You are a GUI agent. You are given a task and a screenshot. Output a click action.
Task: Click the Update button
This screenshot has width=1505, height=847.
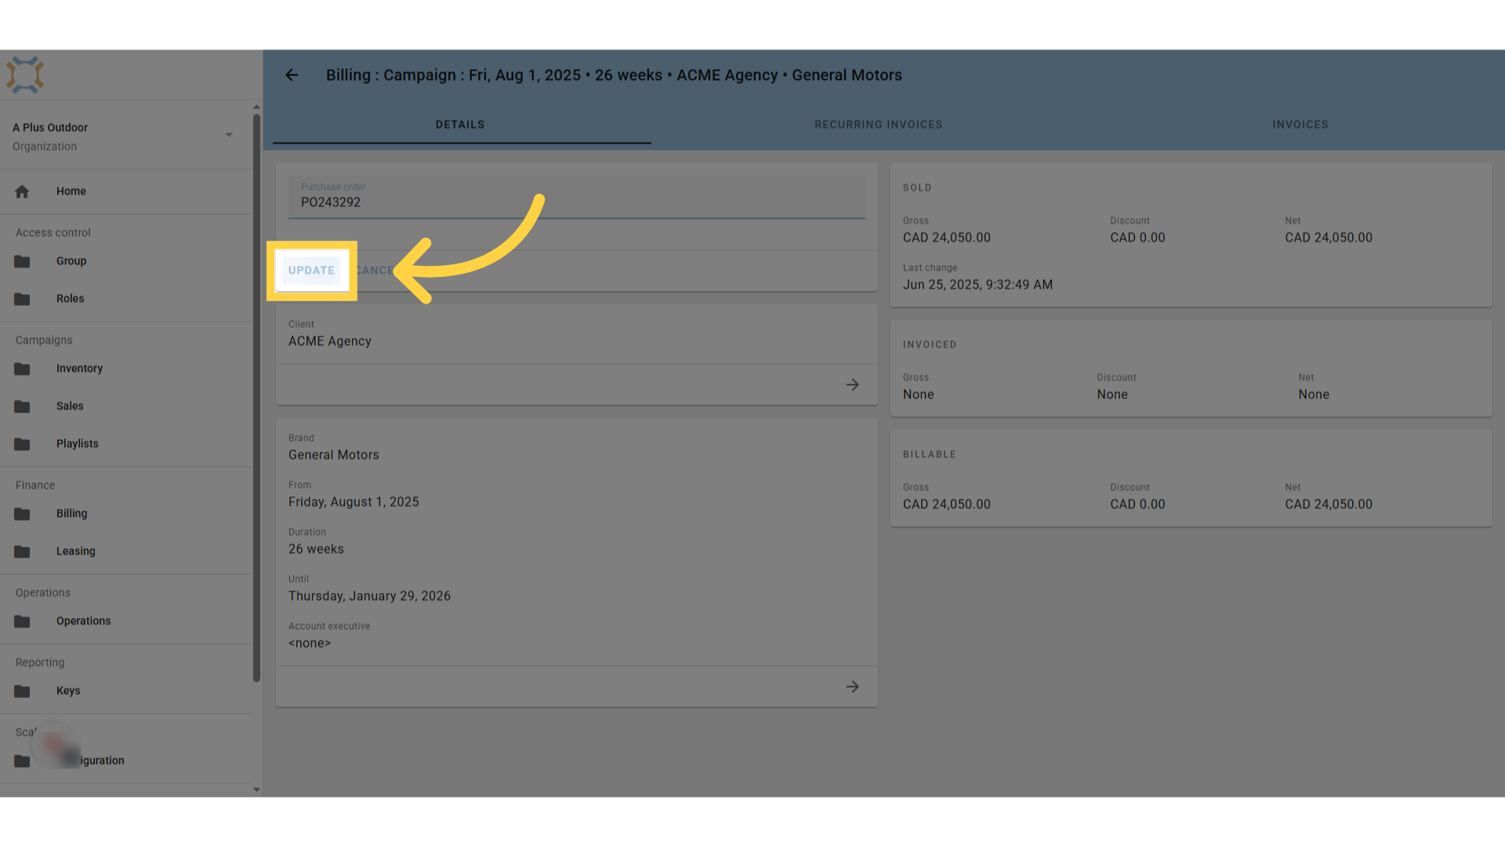(x=311, y=271)
